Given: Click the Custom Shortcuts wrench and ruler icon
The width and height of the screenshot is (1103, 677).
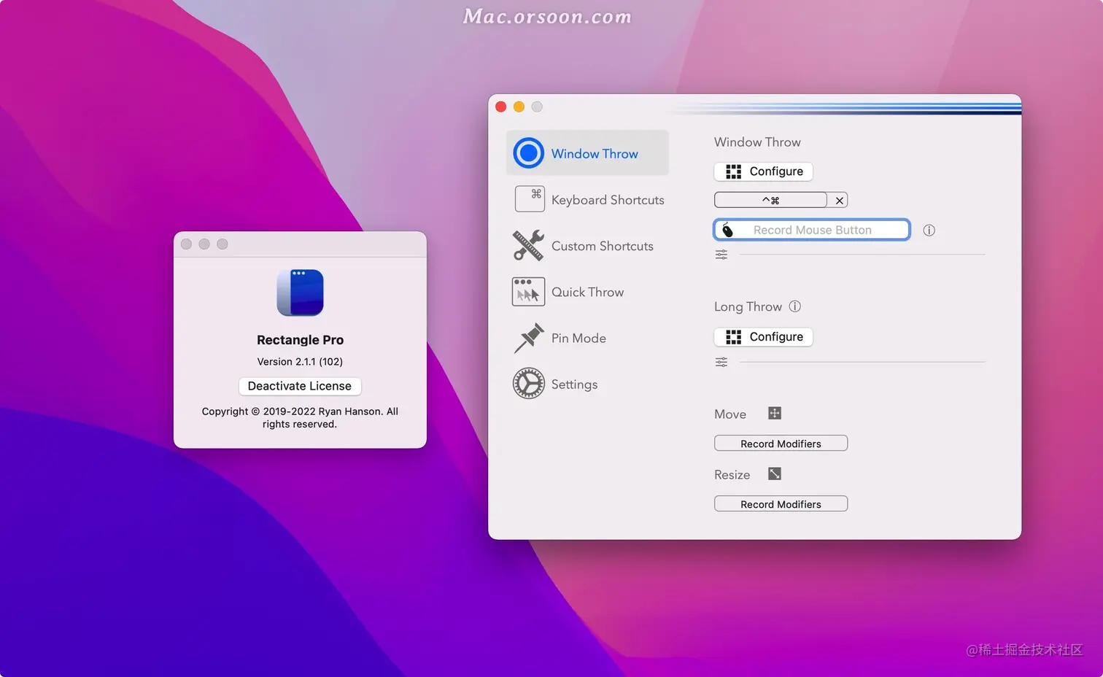Looking at the screenshot, I should 529,245.
